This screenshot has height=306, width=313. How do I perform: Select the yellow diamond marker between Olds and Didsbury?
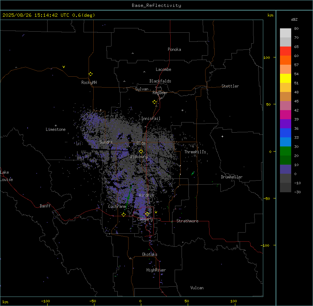pos(141,152)
